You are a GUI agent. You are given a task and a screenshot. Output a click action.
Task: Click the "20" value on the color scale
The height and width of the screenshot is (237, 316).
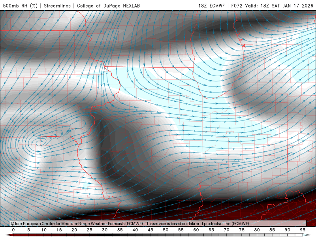(74, 230)
